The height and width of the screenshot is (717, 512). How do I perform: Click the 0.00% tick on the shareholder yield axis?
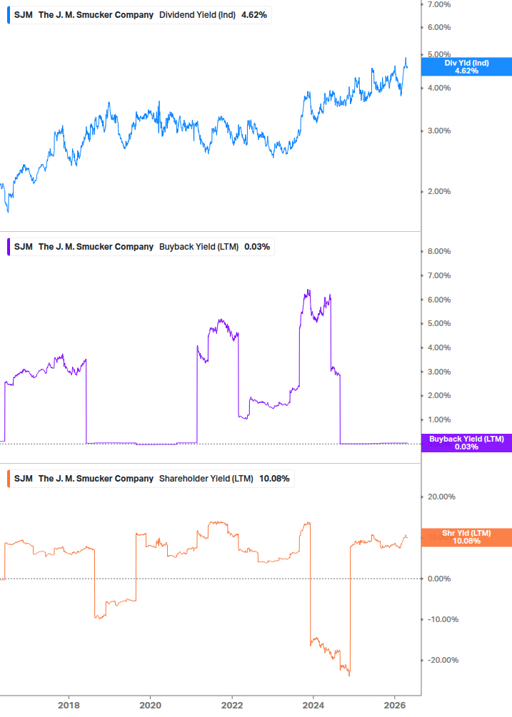click(438, 579)
